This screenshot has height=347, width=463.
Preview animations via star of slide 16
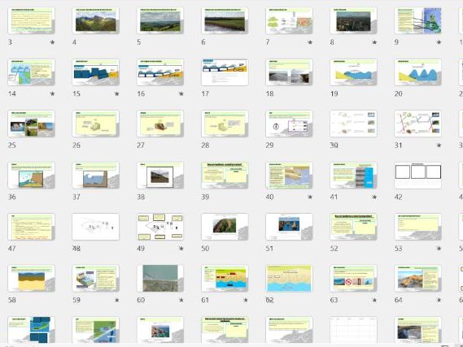tap(181, 93)
